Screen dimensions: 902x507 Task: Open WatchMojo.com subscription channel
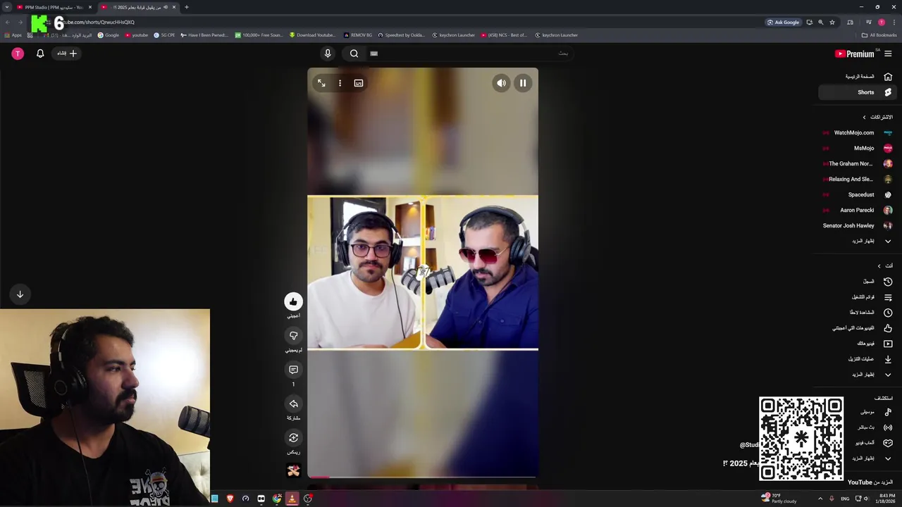[858, 132]
